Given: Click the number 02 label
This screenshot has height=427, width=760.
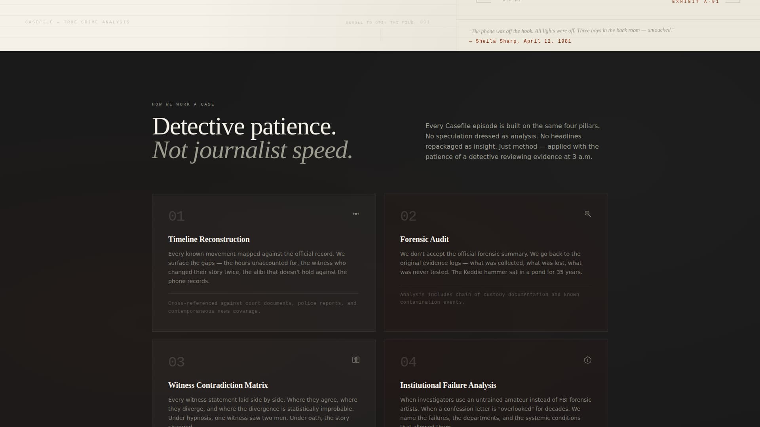Looking at the screenshot, I should [408, 216].
